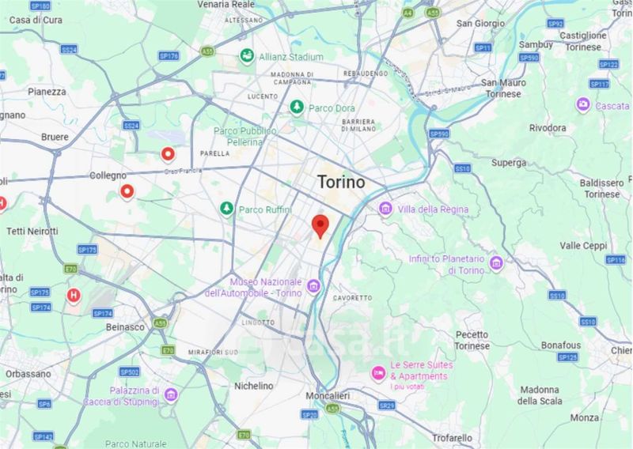Click the Superga place label
The height and width of the screenshot is (449, 633).
tap(509, 163)
